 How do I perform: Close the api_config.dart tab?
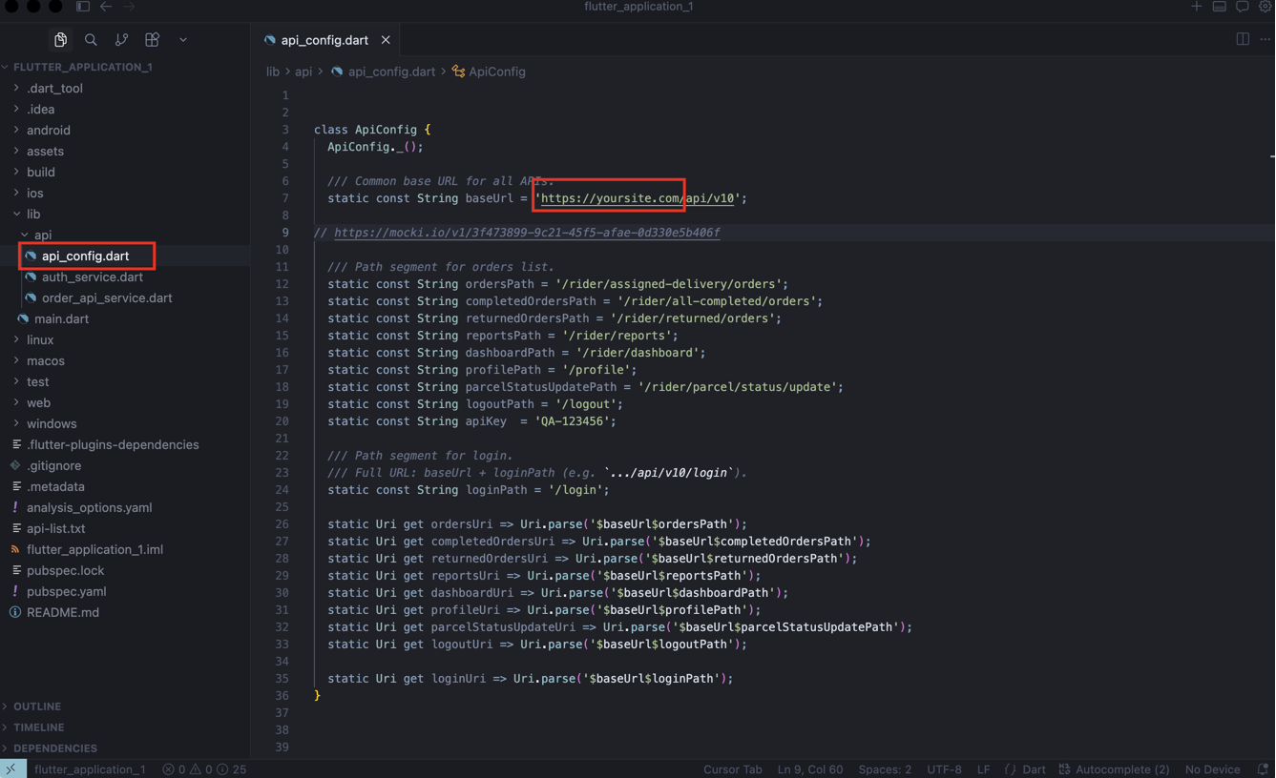[386, 40]
